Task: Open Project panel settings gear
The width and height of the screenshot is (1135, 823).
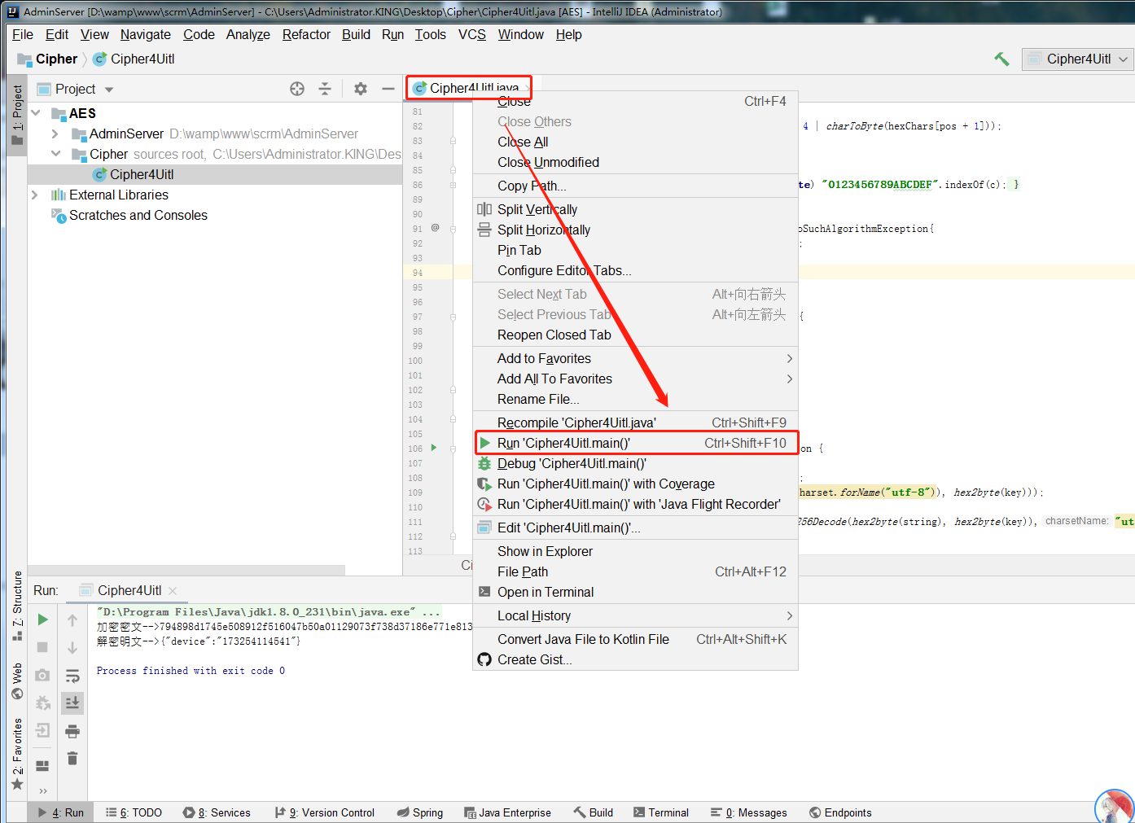Action: (361, 89)
